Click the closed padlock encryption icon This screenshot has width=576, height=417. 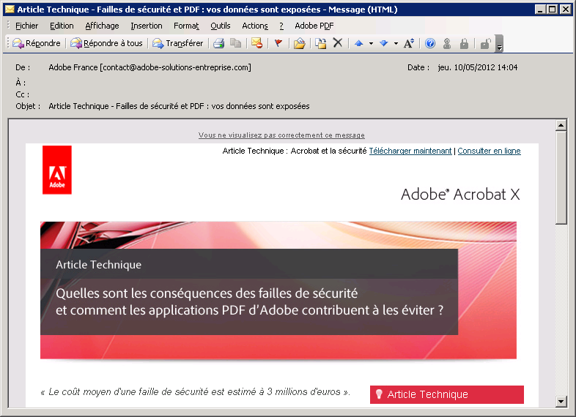(x=465, y=43)
